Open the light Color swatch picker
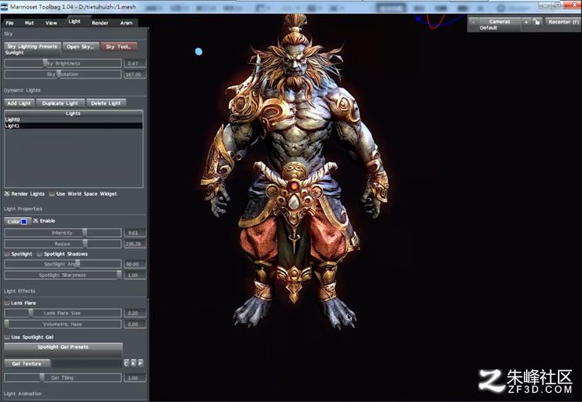The height and width of the screenshot is (402, 582). coord(17,221)
